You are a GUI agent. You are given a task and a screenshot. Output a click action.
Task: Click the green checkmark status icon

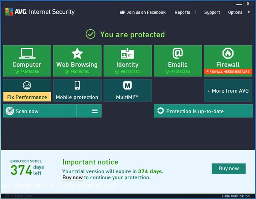[90, 34]
